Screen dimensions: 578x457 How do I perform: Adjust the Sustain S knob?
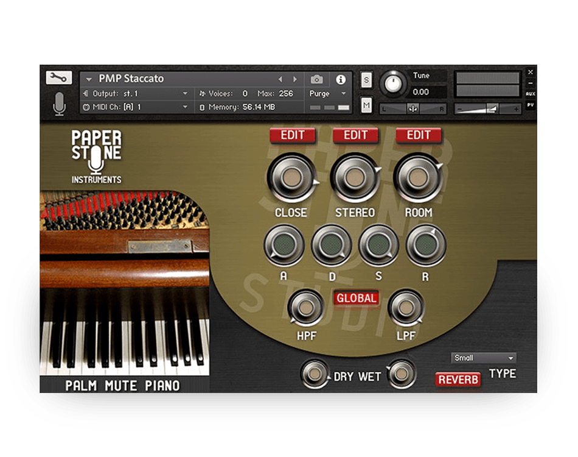click(378, 245)
